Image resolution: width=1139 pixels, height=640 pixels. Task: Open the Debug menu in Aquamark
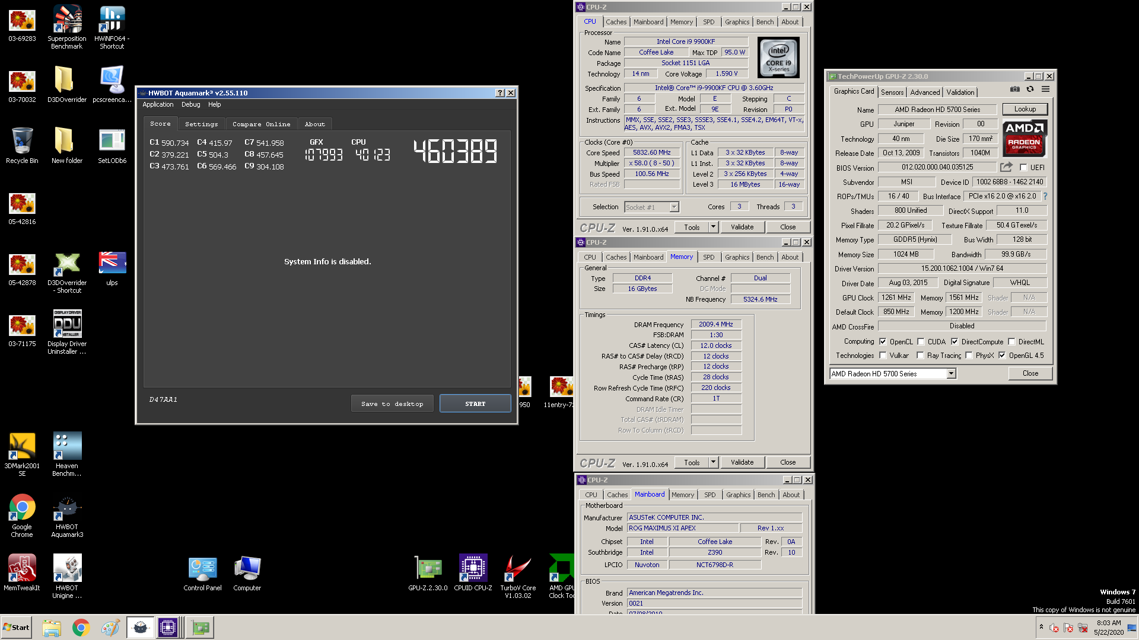(x=190, y=104)
